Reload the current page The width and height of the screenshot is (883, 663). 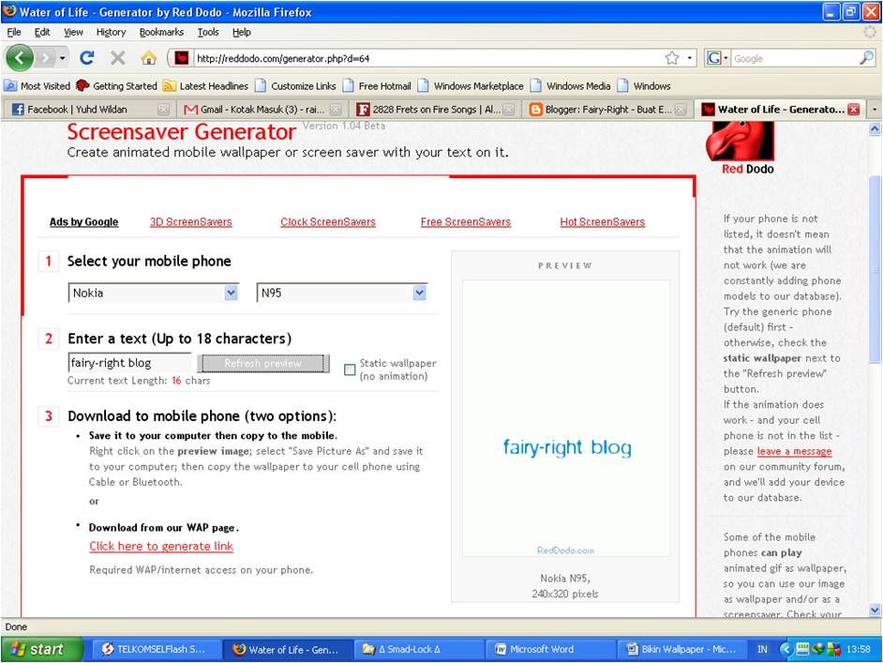(x=88, y=57)
